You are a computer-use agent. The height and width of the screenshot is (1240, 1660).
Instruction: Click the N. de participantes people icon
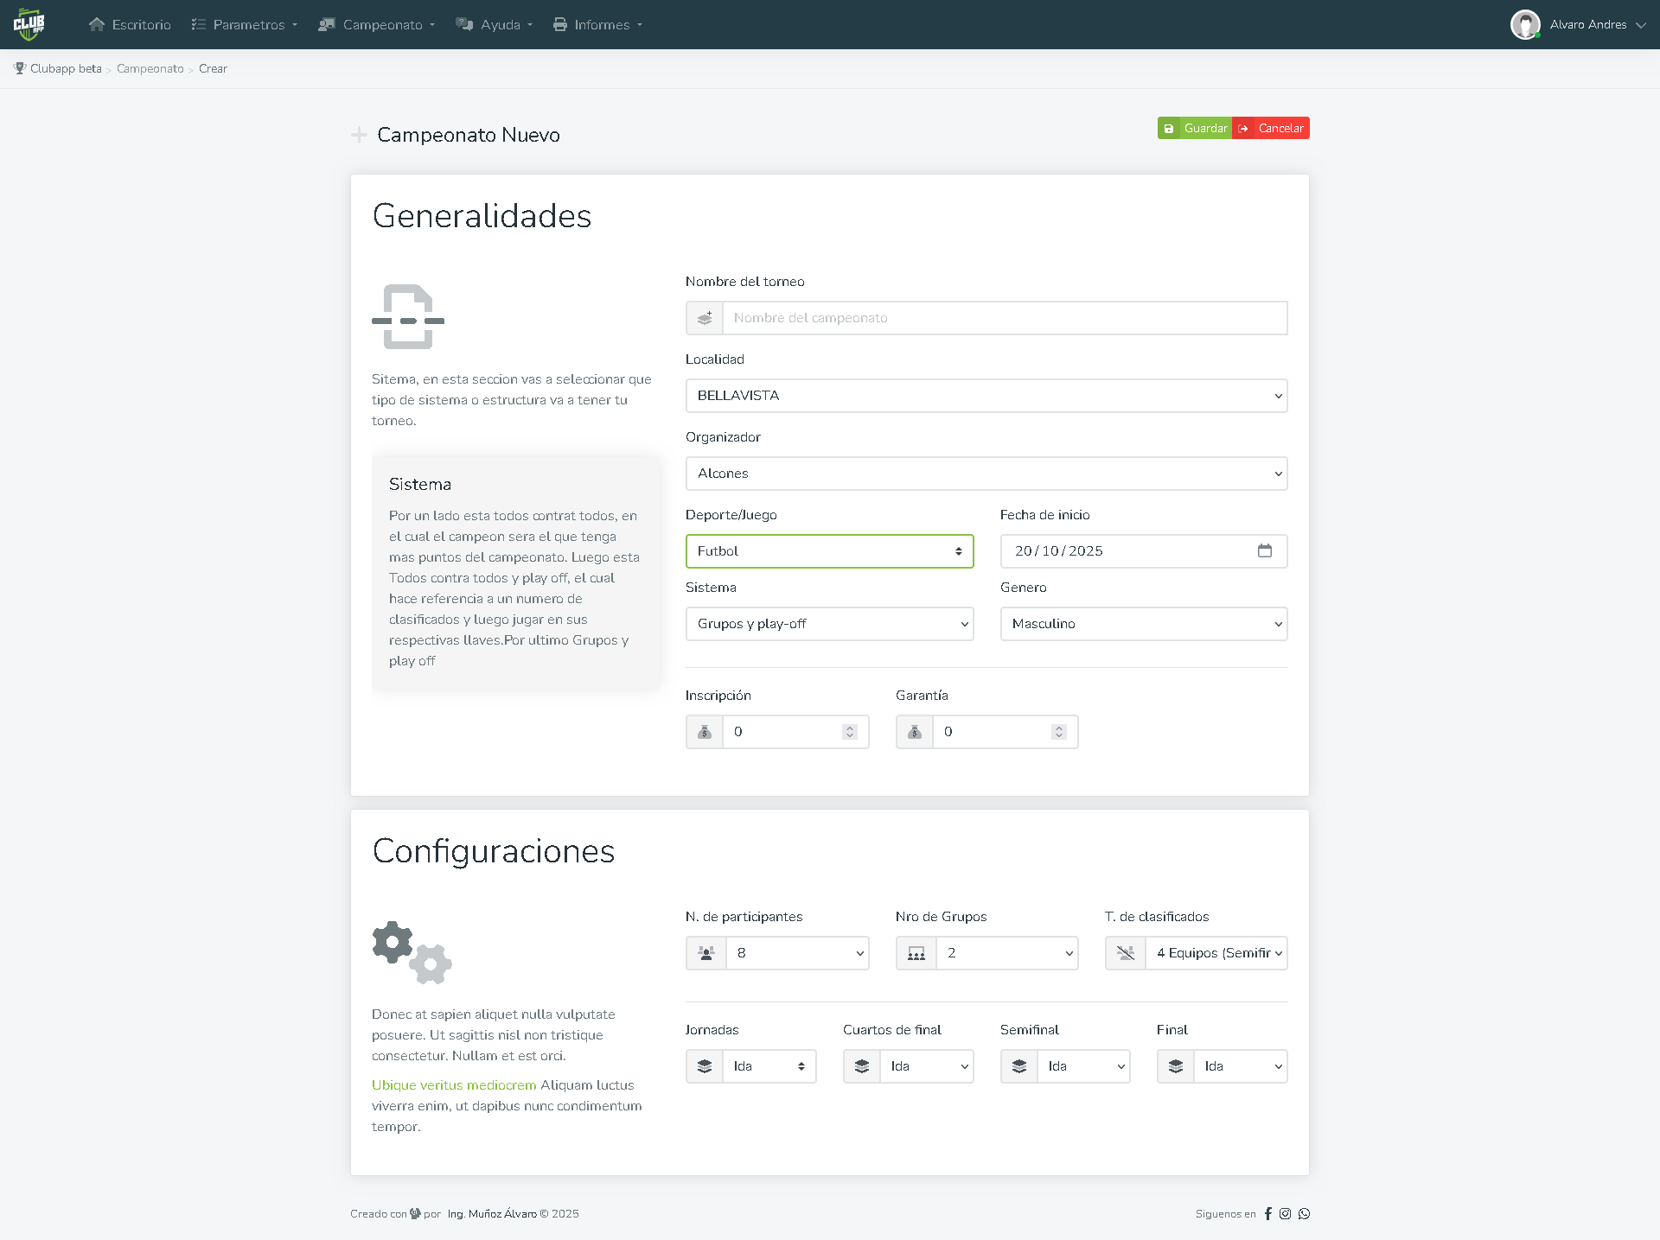[x=706, y=953]
